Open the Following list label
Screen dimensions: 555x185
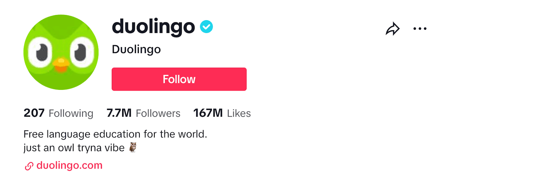pyautogui.click(x=71, y=113)
